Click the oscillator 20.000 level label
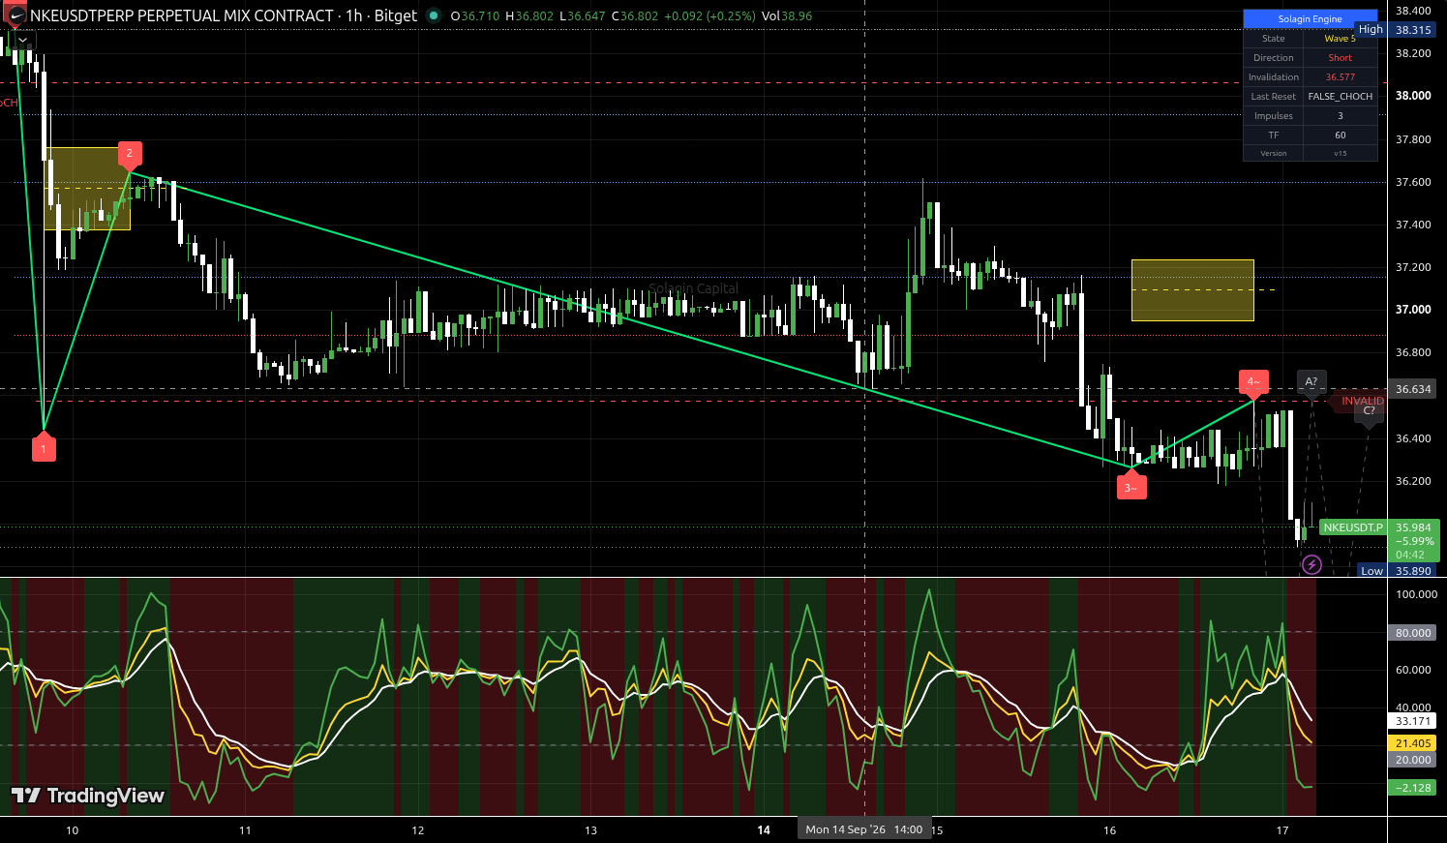The height and width of the screenshot is (843, 1447). pyautogui.click(x=1414, y=760)
